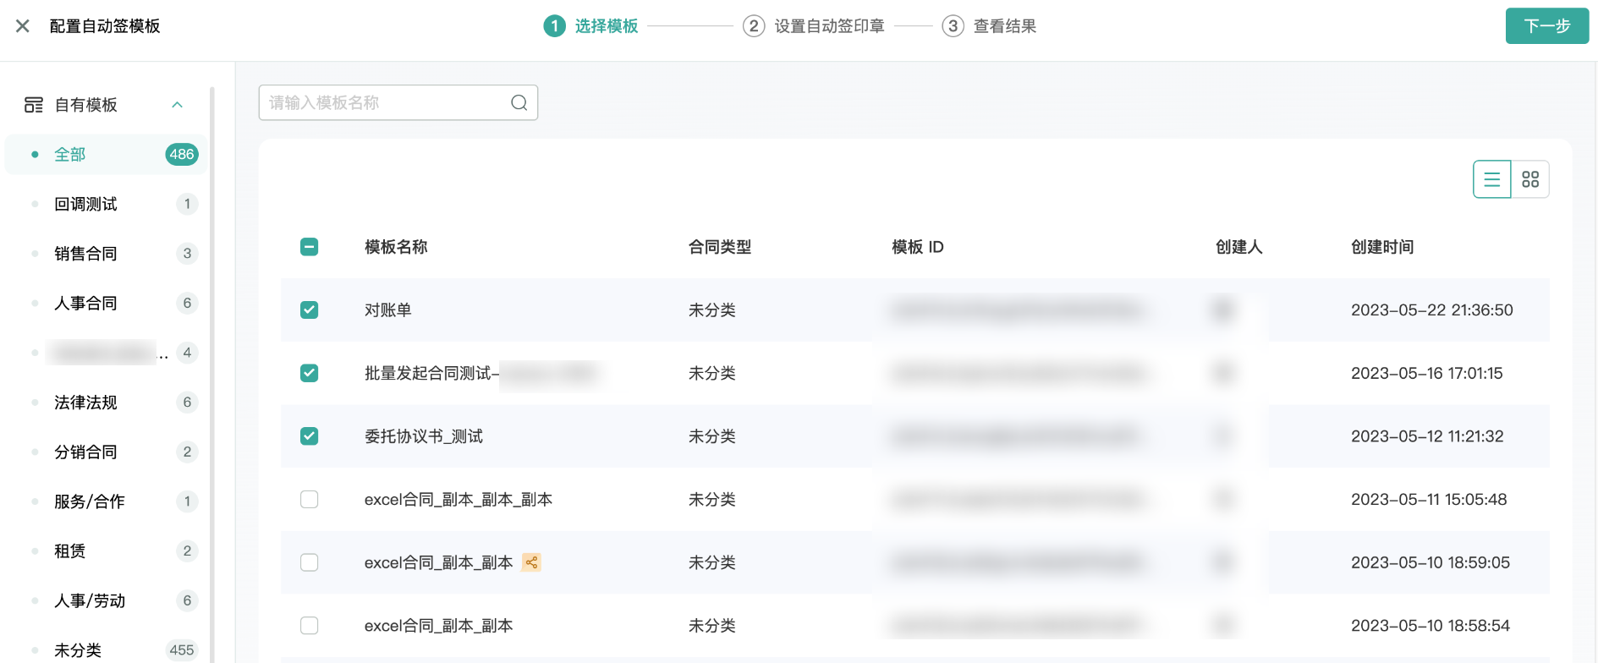Check the 18:58:54 excel合同_副本_副本 row checkbox
The height and width of the screenshot is (663, 1598).
pyautogui.click(x=310, y=626)
